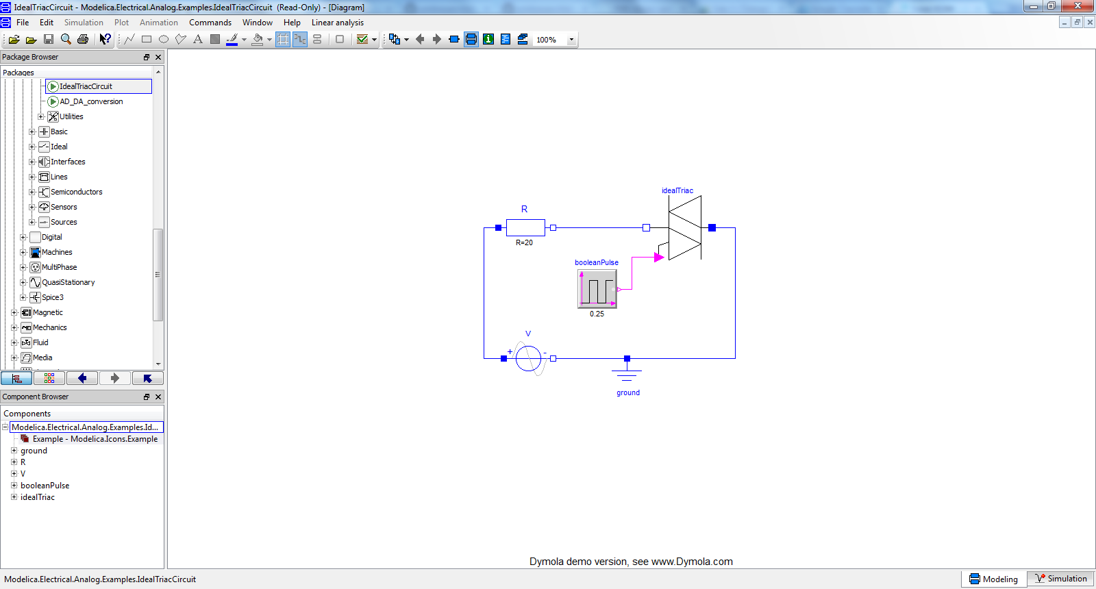Switch to the Diagram layer view

pyautogui.click(x=471, y=39)
